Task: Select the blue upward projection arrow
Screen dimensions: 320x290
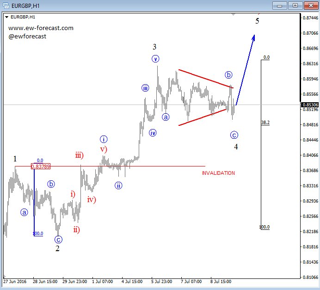Action: click(x=246, y=70)
